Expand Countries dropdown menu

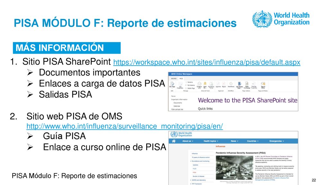pyautogui.click(x=253, y=141)
